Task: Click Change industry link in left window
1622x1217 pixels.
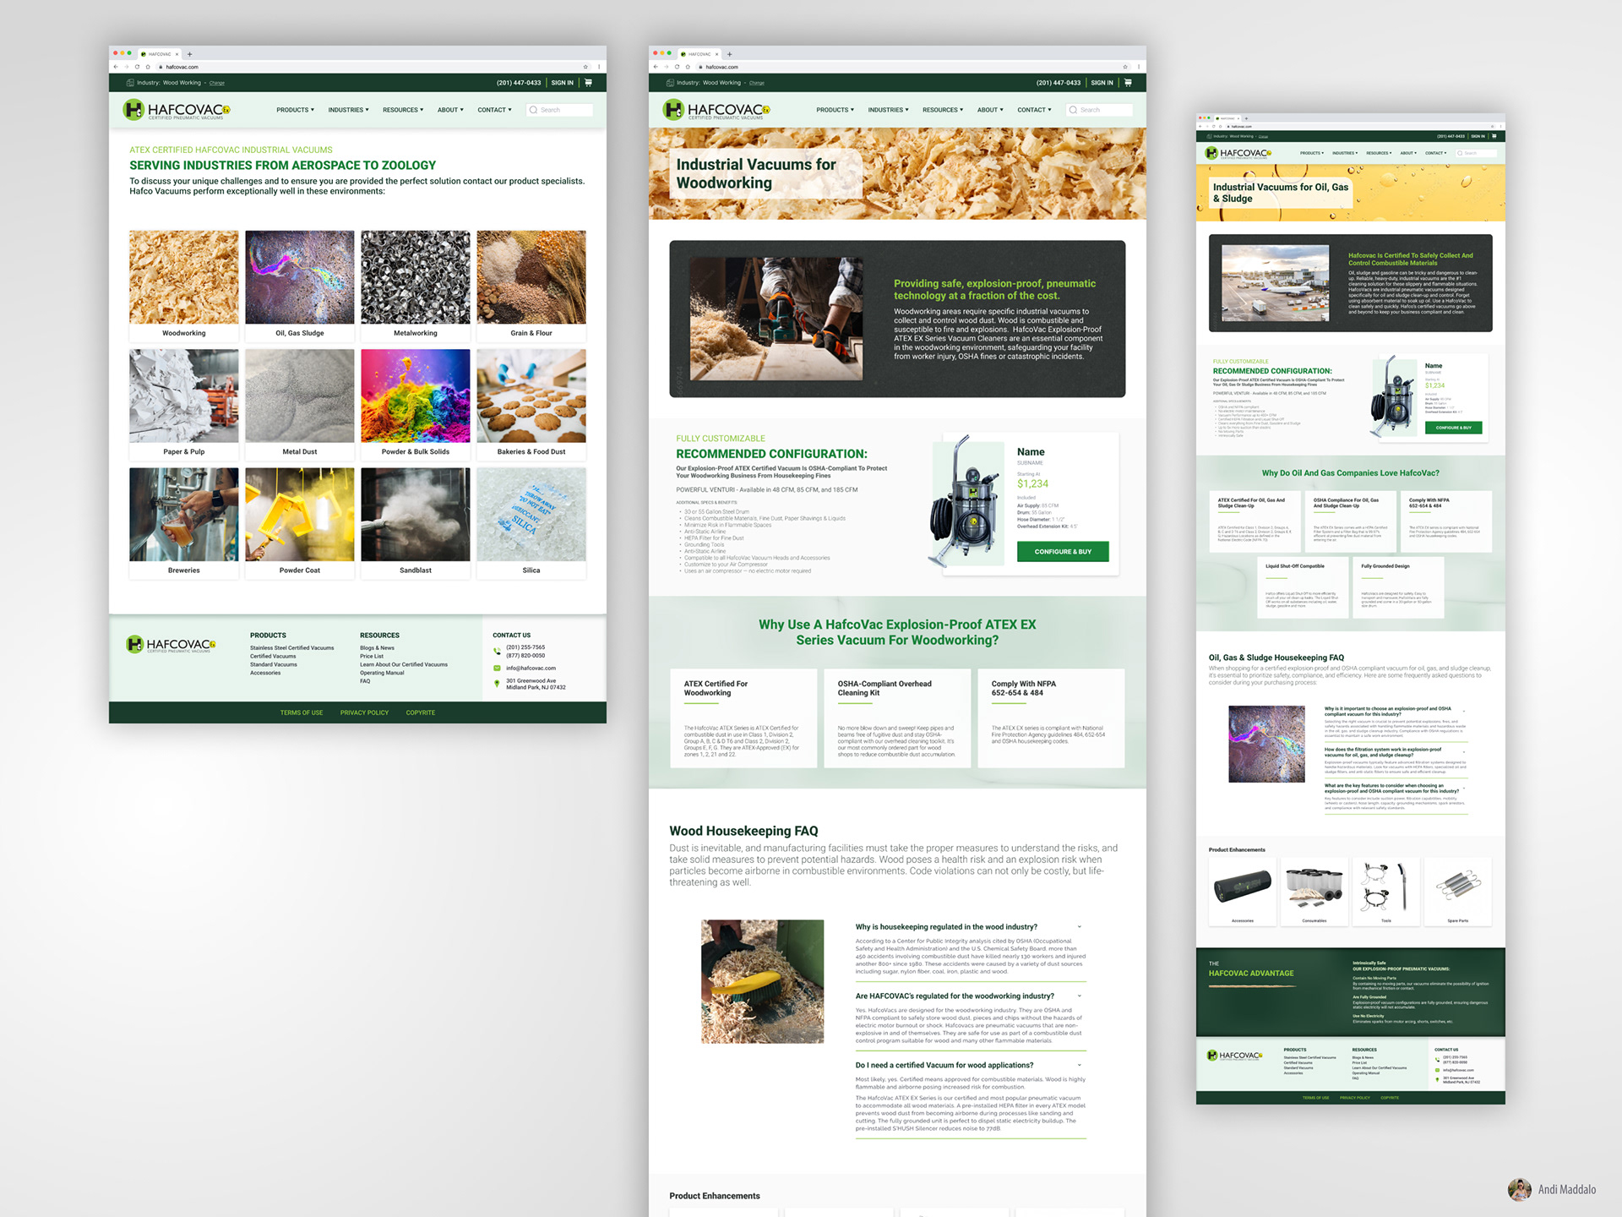Action: point(217,84)
